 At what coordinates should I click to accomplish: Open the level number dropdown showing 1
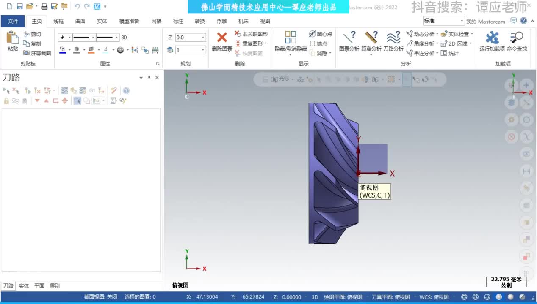[203, 50]
